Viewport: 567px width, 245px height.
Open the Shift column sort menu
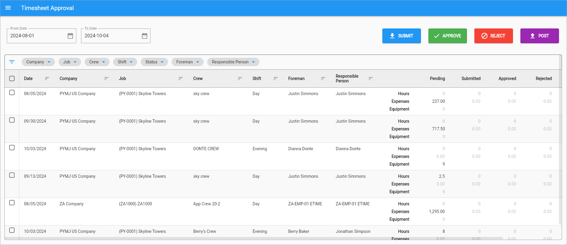[276, 79]
